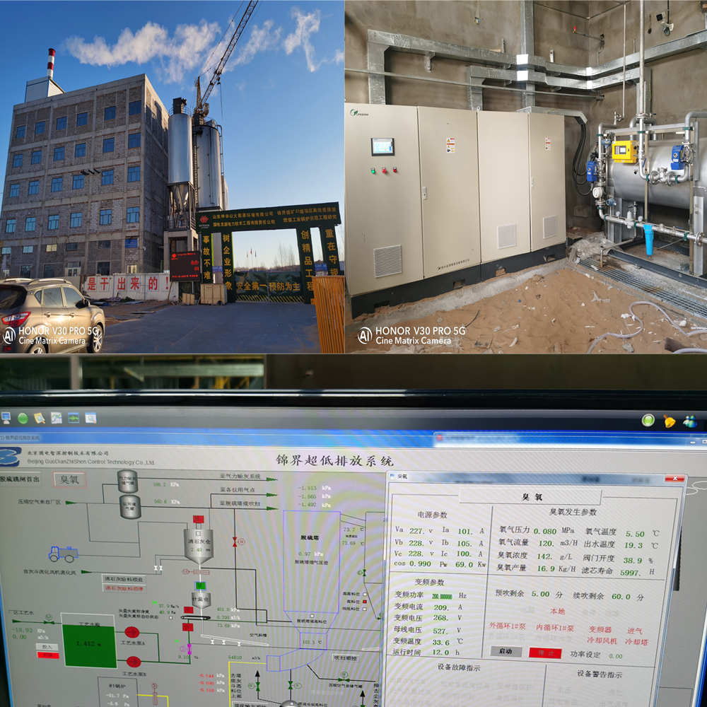Open the trend chart toolbar icon
707x707 pixels.
point(57,418)
